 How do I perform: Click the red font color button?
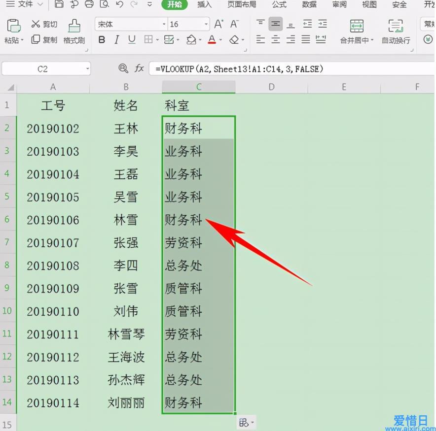pyautogui.click(x=212, y=40)
